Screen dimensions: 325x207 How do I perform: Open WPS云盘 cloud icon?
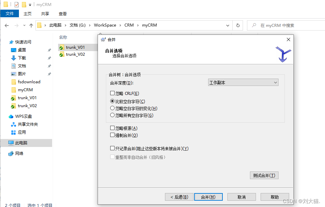tap(11, 116)
